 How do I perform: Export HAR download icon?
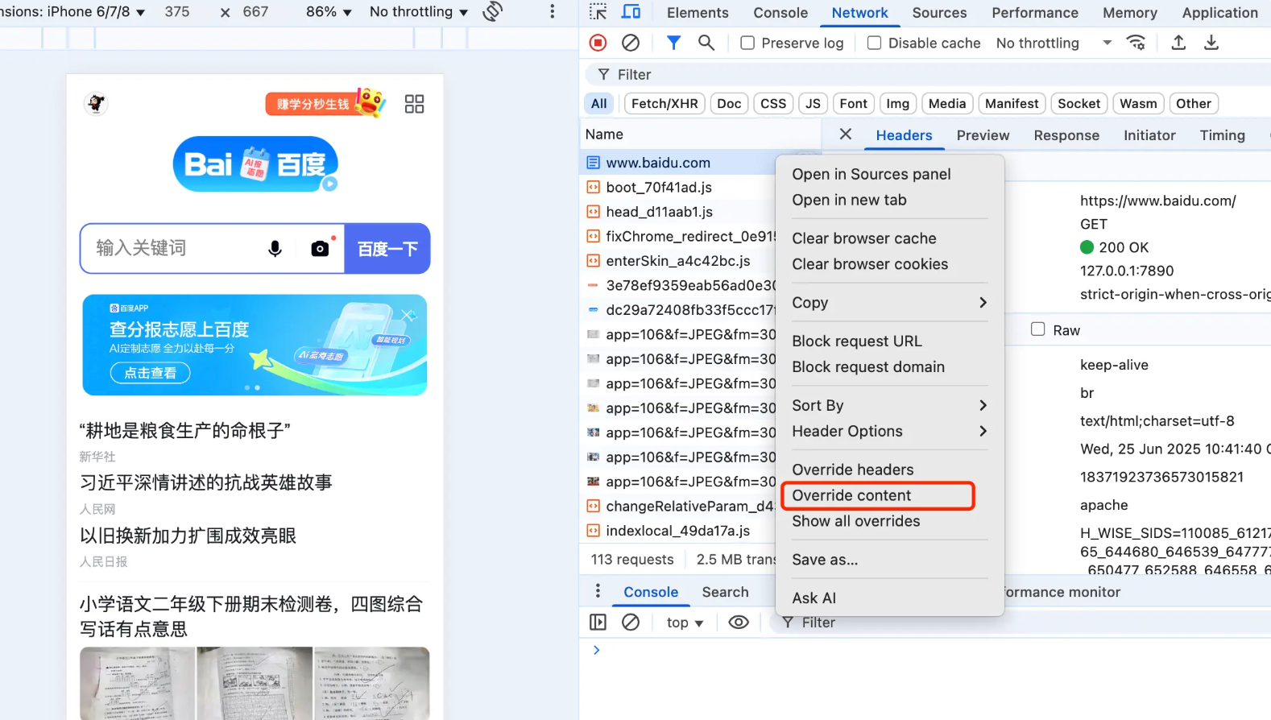[1211, 43]
